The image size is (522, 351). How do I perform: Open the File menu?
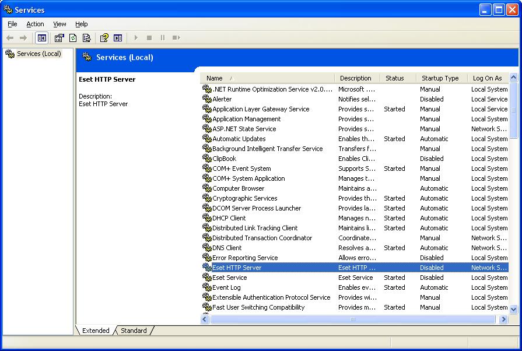(12, 24)
